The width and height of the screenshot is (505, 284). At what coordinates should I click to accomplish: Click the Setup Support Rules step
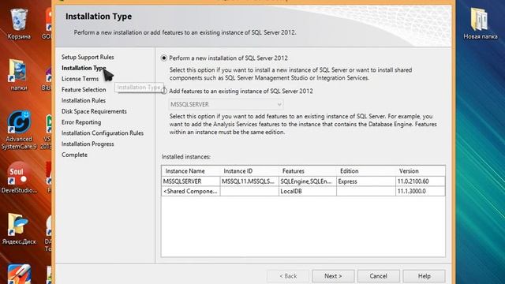(88, 57)
